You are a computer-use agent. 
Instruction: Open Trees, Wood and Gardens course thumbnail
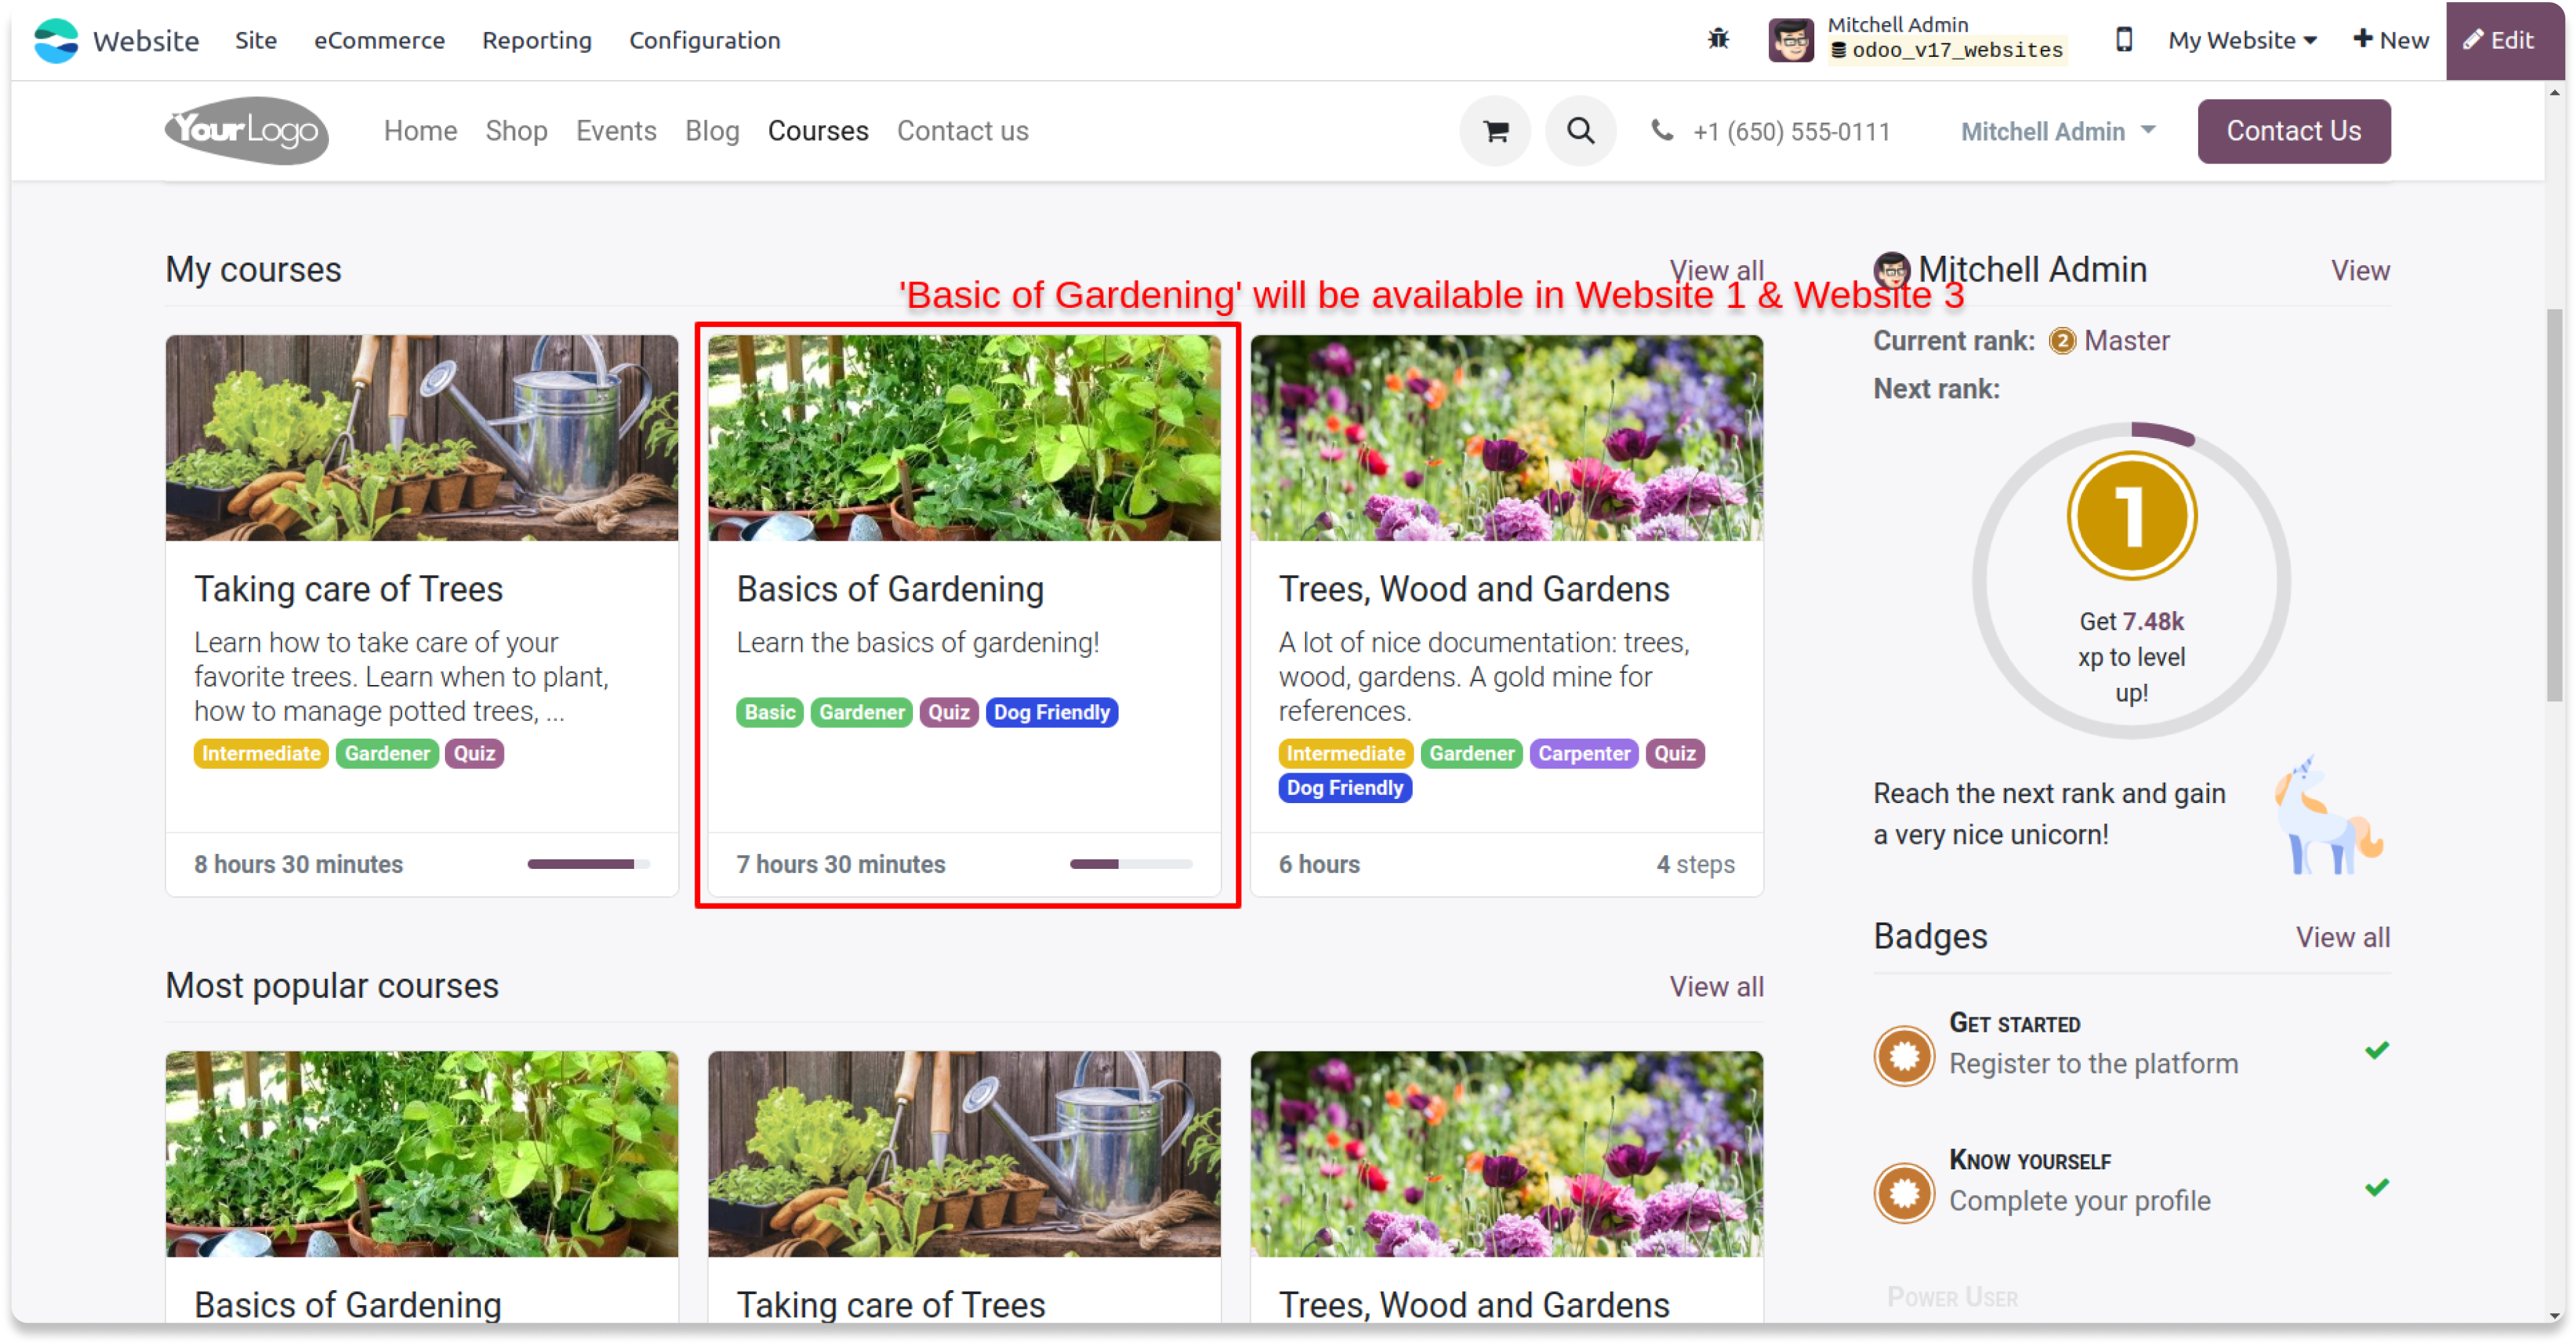(x=1506, y=438)
